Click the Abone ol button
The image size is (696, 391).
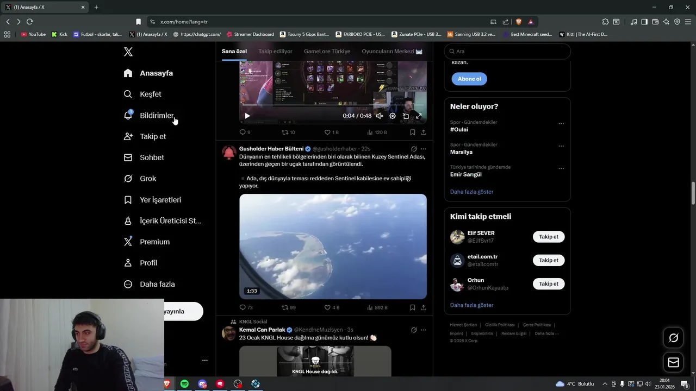pyautogui.click(x=469, y=79)
